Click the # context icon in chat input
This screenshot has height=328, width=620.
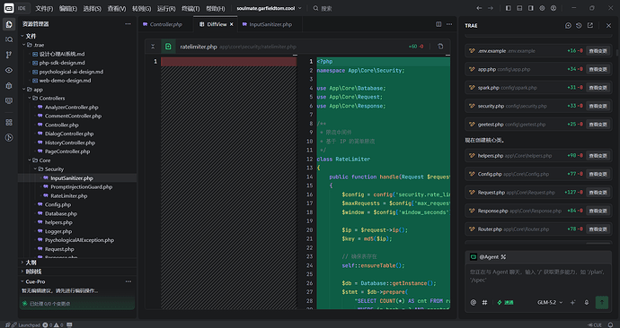[484, 302]
